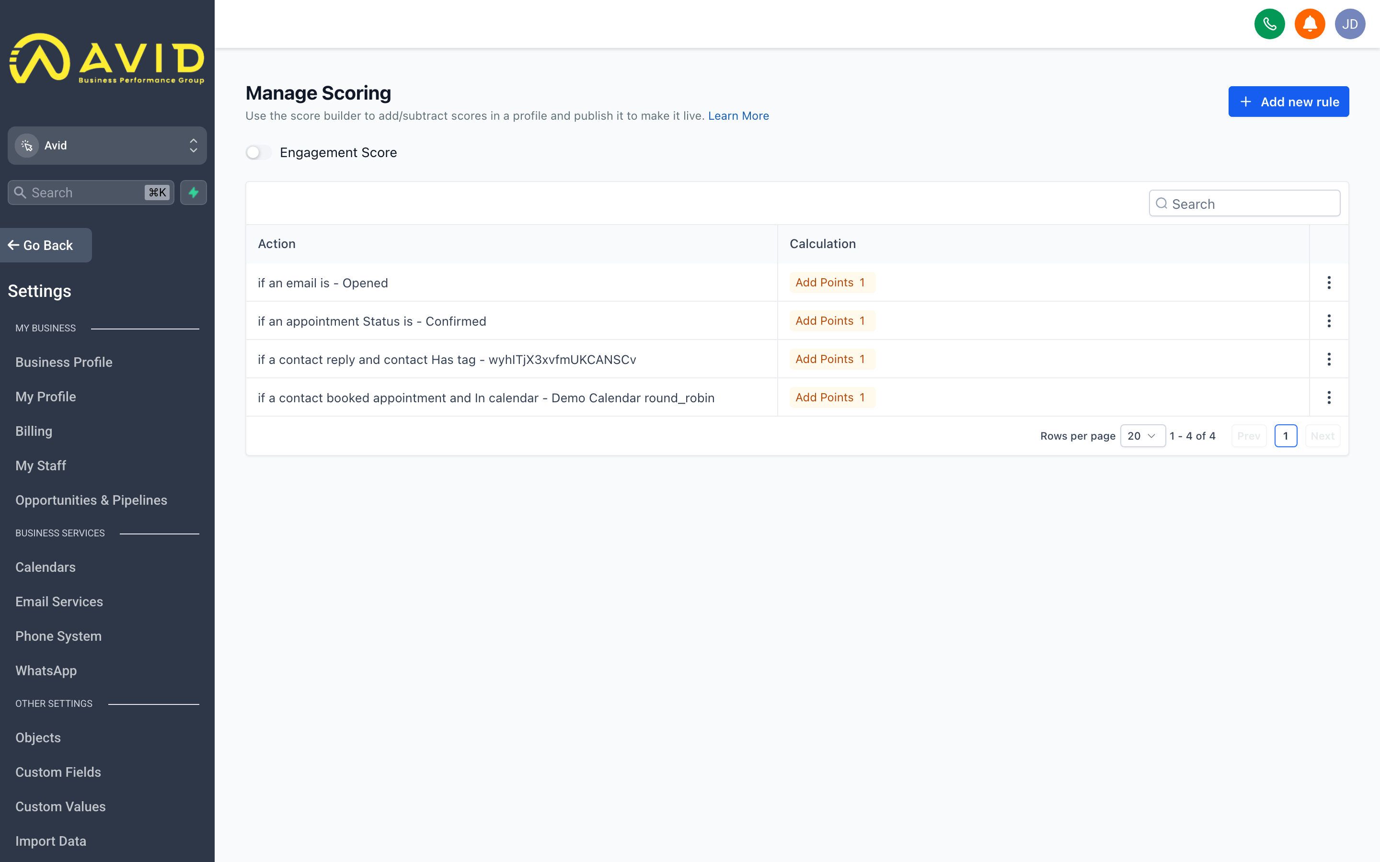Open Phone System settings

coord(58,636)
